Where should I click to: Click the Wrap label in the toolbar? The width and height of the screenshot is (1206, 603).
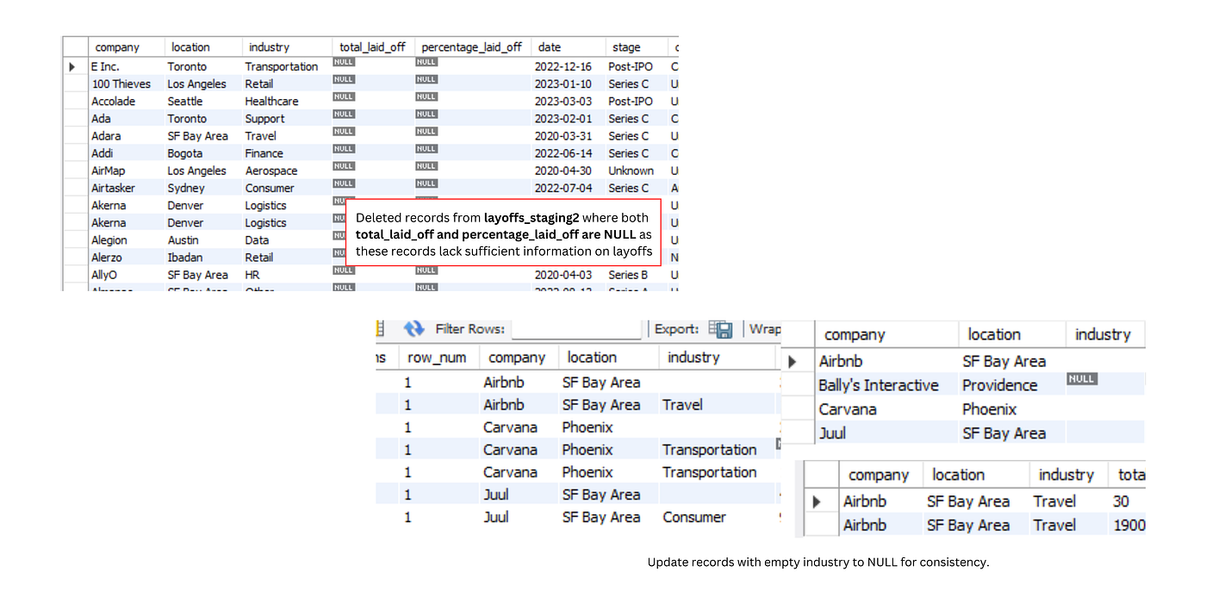[x=765, y=329]
